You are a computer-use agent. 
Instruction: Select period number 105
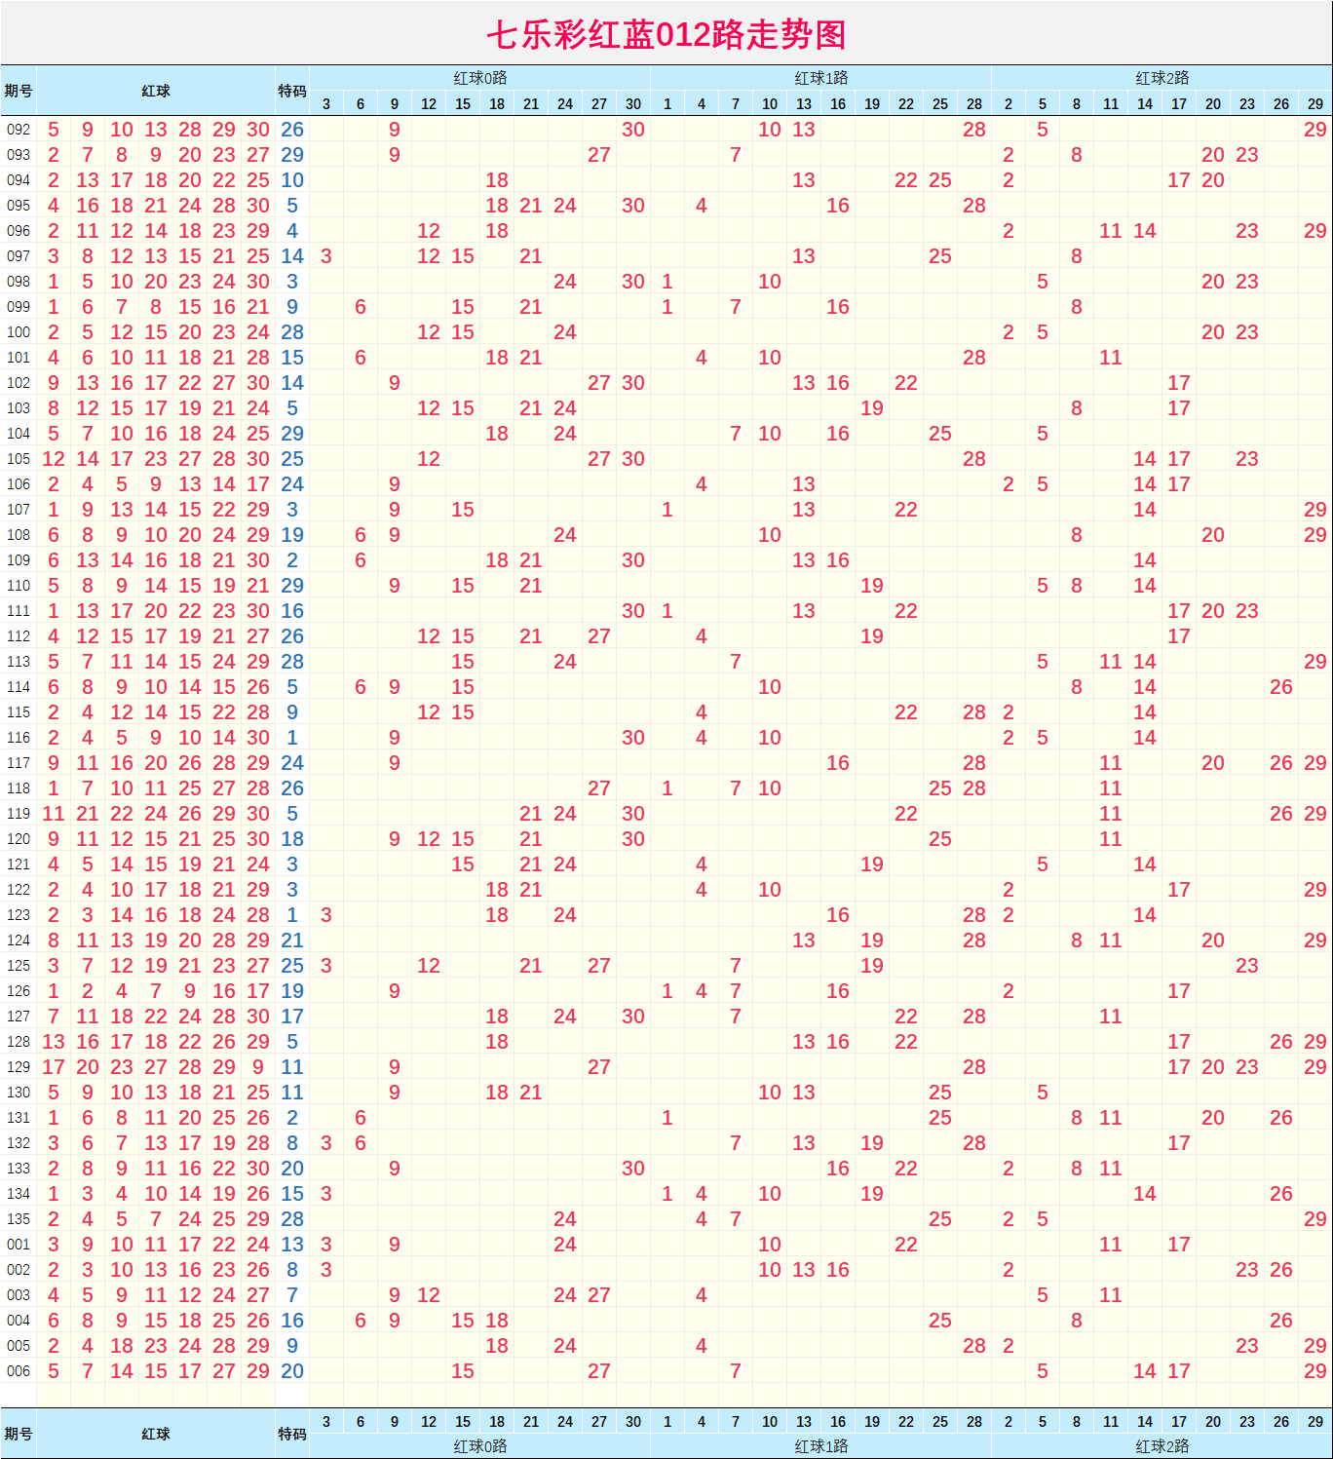pyautogui.click(x=19, y=459)
